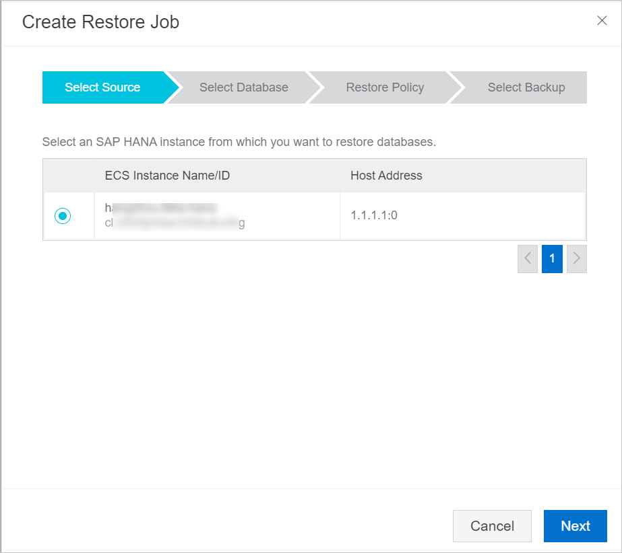Jump to the Select Database step

243,87
